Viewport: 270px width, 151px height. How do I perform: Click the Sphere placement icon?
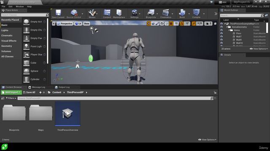click(x=26, y=71)
